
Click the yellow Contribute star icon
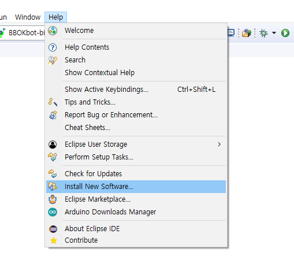tap(54, 240)
